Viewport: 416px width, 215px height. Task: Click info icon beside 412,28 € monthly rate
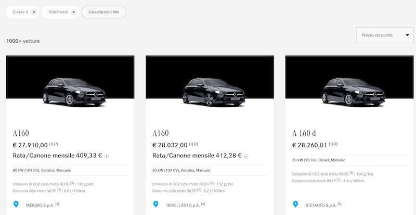[246, 157]
